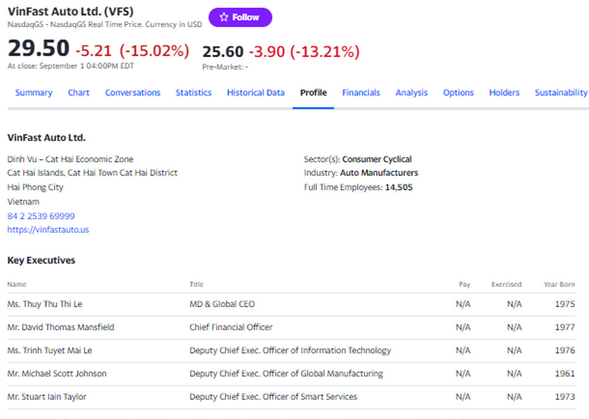Open the Sustainability tab
The height and width of the screenshot is (419, 589).
[561, 93]
